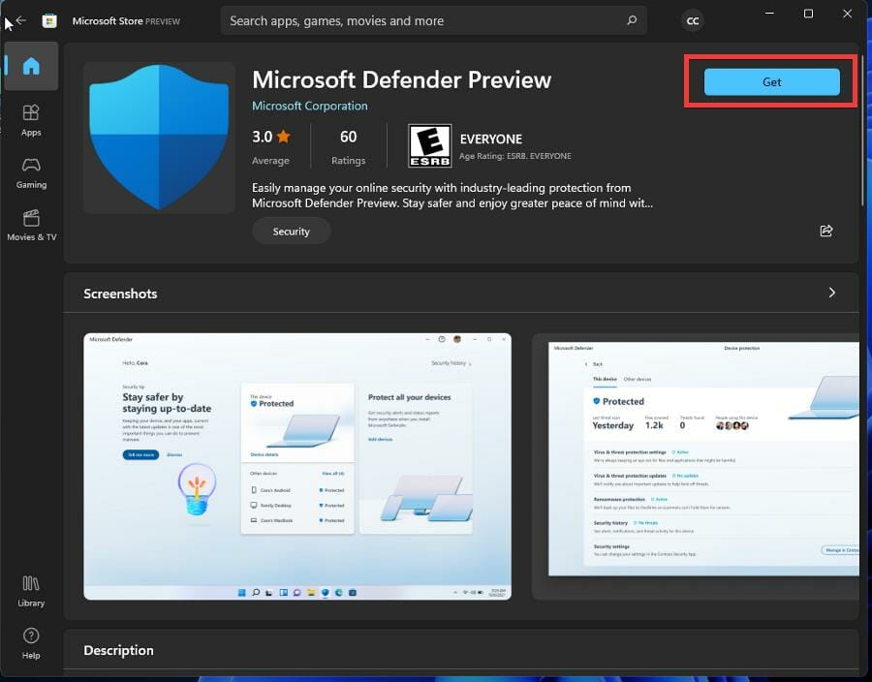Screen dimensions: 872x682
Task: Close the Microsoft Store window
Action: [847, 14]
